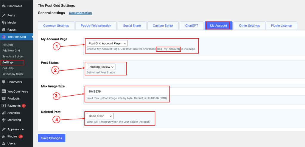The height and width of the screenshot is (147, 305).
Task: Open the Pending Review status dropdown
Action: pos(101,67)
